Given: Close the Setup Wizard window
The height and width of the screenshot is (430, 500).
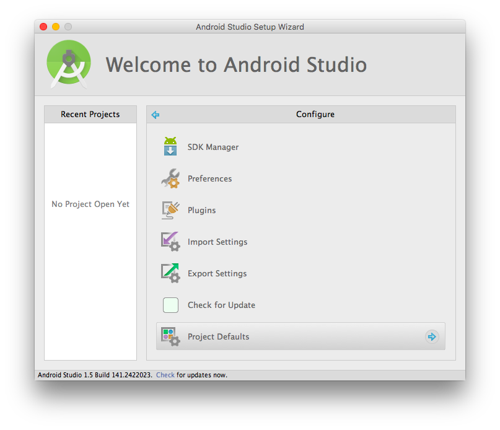Looking at the screenshot, I should [x=43, y=27].
